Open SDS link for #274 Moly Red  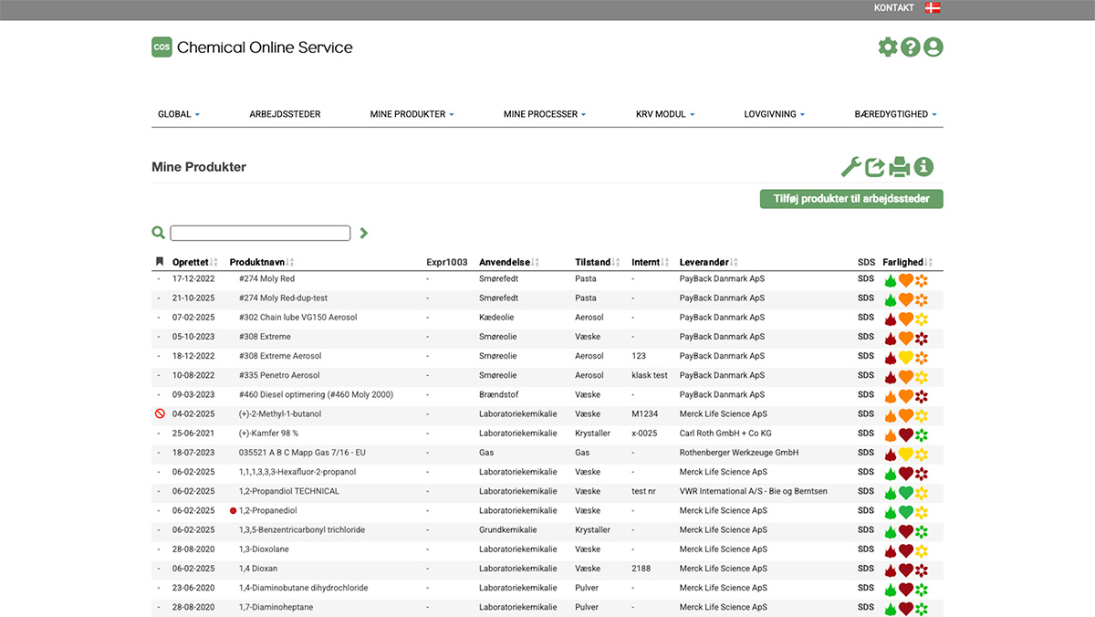pyautogui.click(x=865, y=279)
